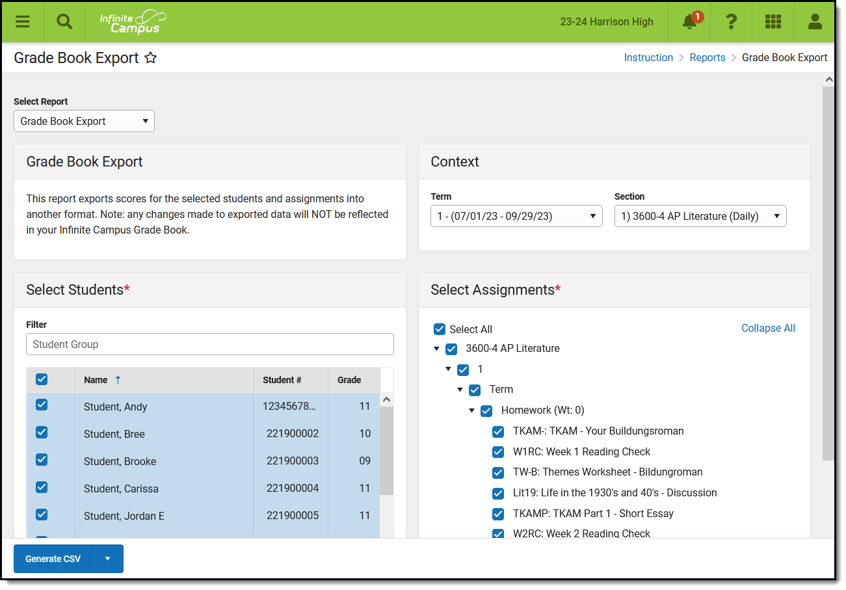Uncheck Student, Andy checkbox
The width and height of the screenshot is (846, 590).
42,405
